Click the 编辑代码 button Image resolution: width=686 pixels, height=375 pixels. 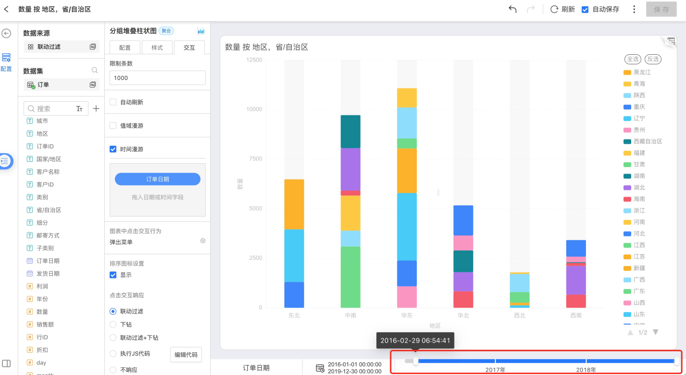tap(186, 354)
